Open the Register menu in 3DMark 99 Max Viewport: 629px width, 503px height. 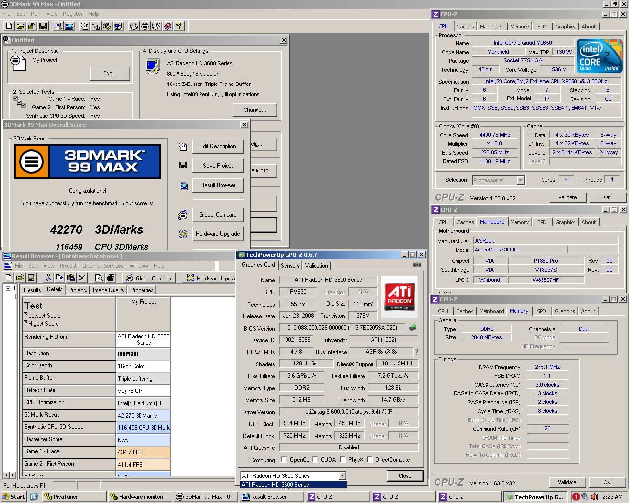[x=72, y=14]
